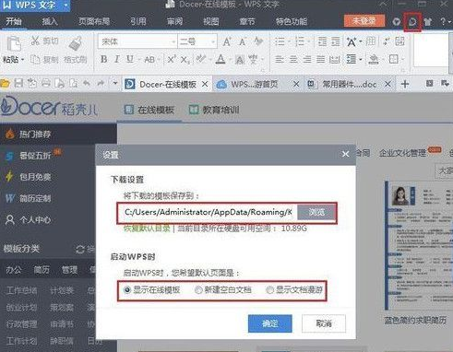
Task: Open the WPS 文字 application menu dropdown
Action: coord(66,6)
